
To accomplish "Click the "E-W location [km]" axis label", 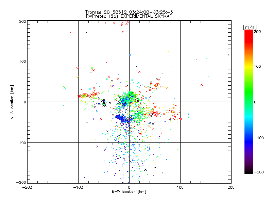I will 129,191.
